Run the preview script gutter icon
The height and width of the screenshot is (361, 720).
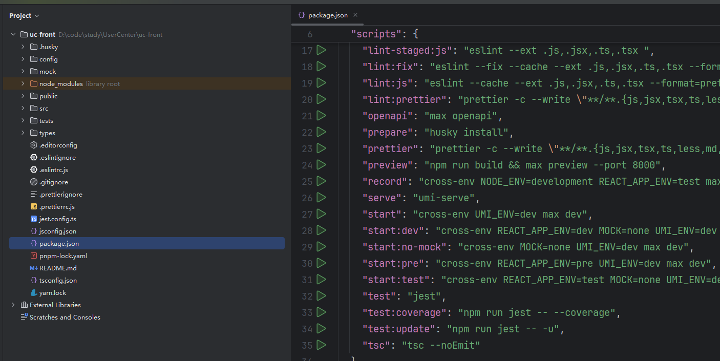point(321,165)
